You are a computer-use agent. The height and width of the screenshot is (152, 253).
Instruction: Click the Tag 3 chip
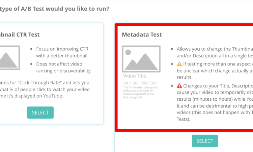[144, 83]
